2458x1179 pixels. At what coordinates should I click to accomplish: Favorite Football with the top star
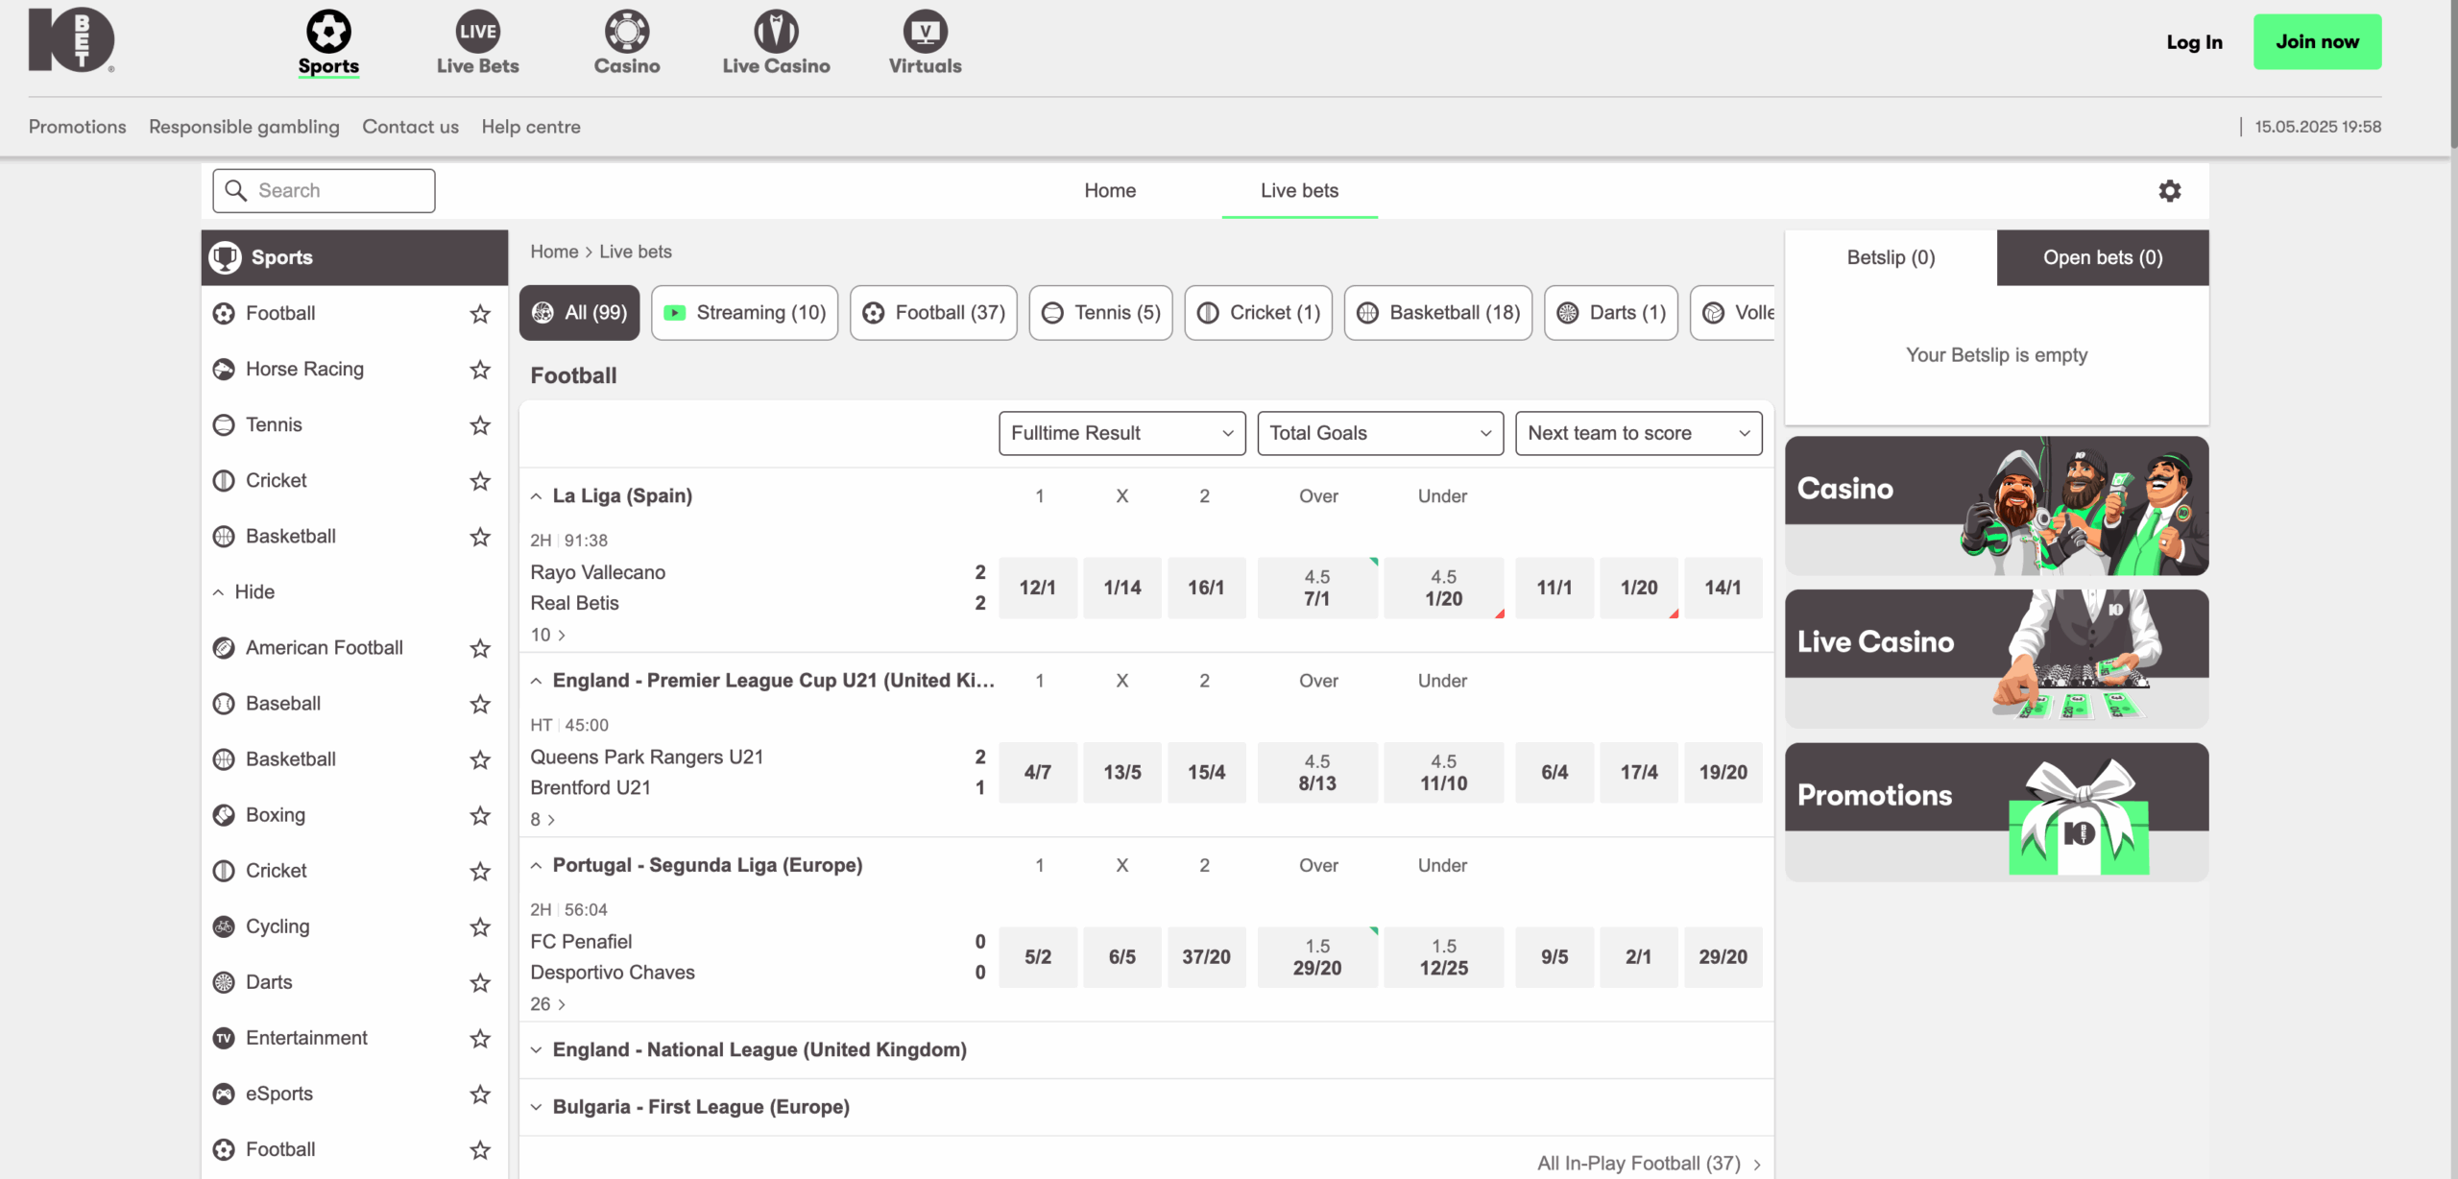click(x=480, y=313)
